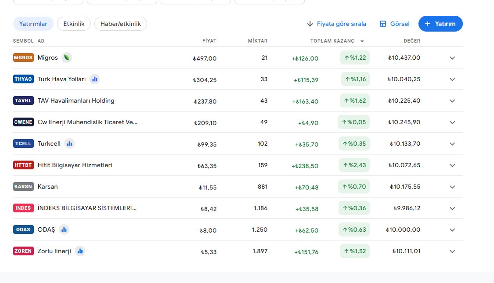Click the MGROS symbol badge

pyautogui.click(x=23, y=57)
